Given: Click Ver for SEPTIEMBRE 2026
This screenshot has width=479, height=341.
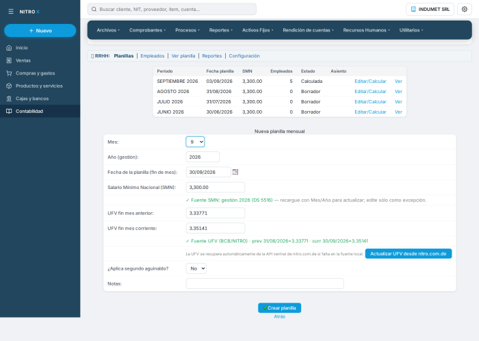Looking at the screenshot, I should (x=398, y=81).
